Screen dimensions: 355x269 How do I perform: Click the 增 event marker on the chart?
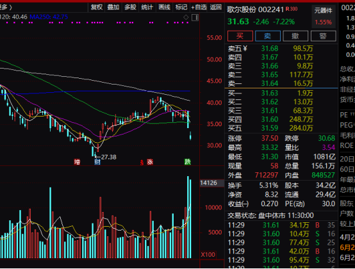tap(77, 162)
